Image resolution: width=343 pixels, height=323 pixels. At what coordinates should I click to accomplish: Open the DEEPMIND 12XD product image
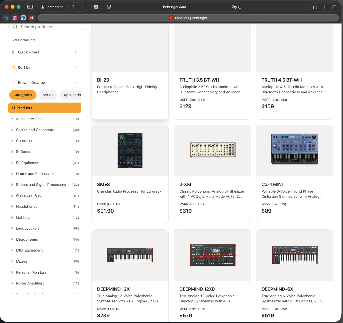pos(212,255)
